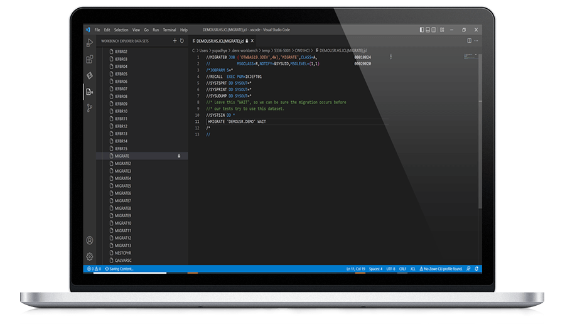This screenshot has height=324, width=565.
Task: Open the Source Control branch view
Action: click(x=90, y=108)
